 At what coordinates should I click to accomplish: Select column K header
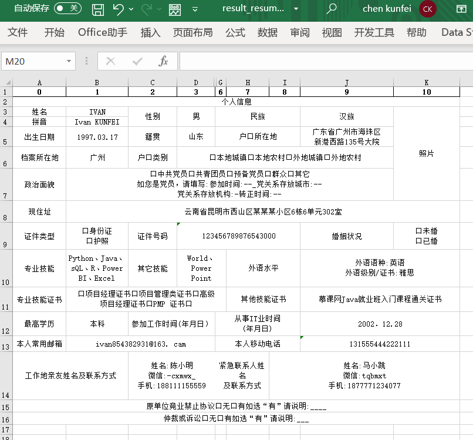427,82
